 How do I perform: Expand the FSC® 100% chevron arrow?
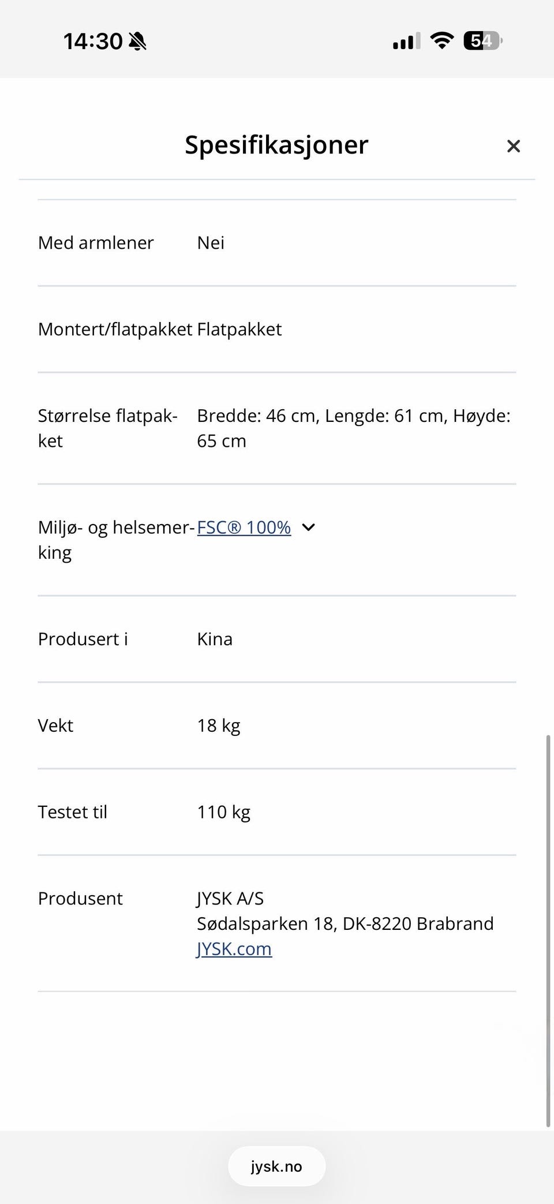309,528
